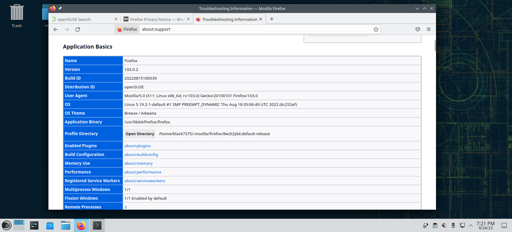Open the about:serviceworkers link
Screen dimensions: 512x232
(145, 181)
